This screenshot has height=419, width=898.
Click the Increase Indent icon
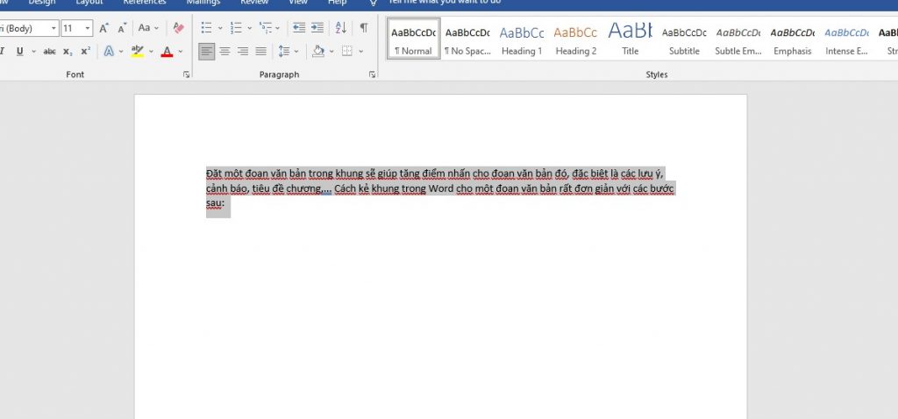[317, 29]
